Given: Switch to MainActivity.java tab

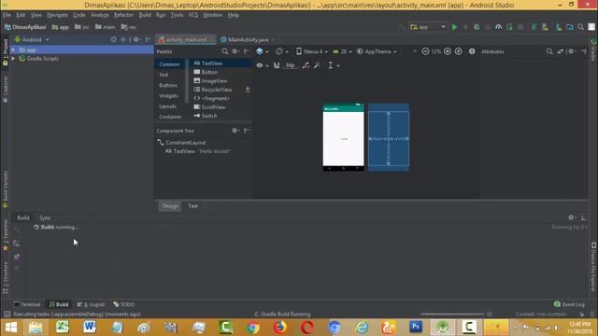Looking at the screenshot, I should coord(248,39).
